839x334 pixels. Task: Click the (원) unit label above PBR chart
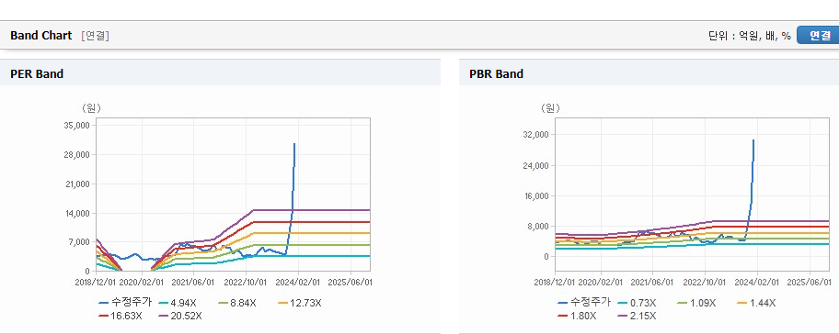(x=550, y=108)
